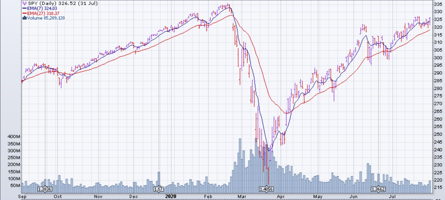Click the 1.57 dividend marker
Image resolution: width=445 pixels, height=200 pixels.
coord(159,189)
